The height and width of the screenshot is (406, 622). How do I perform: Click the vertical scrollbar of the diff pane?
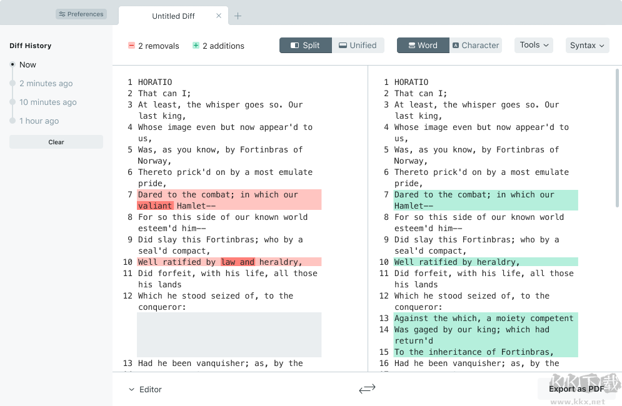[617, 137]
